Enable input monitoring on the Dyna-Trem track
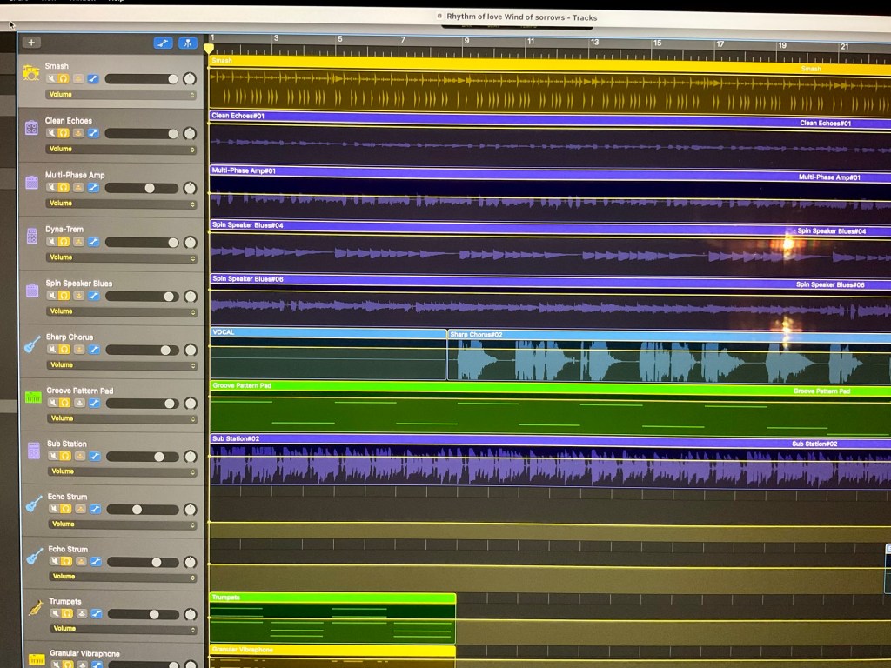 click(78, 242)
